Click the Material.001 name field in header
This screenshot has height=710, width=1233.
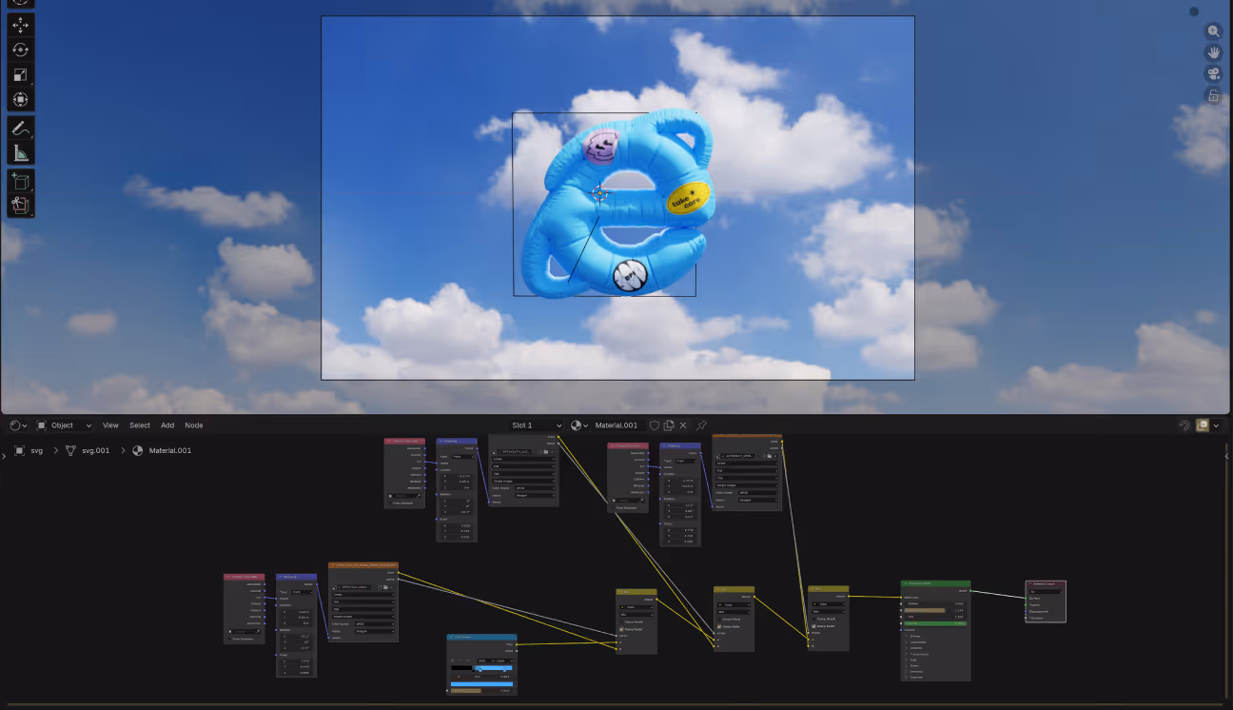(x=620, y=425)
